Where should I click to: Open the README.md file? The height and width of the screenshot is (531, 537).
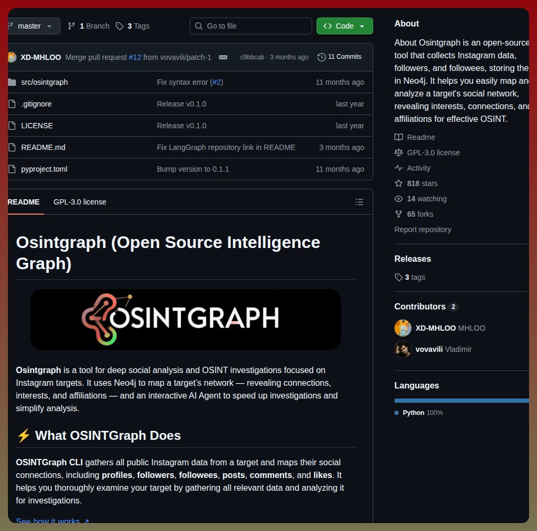tap(43, 147)
